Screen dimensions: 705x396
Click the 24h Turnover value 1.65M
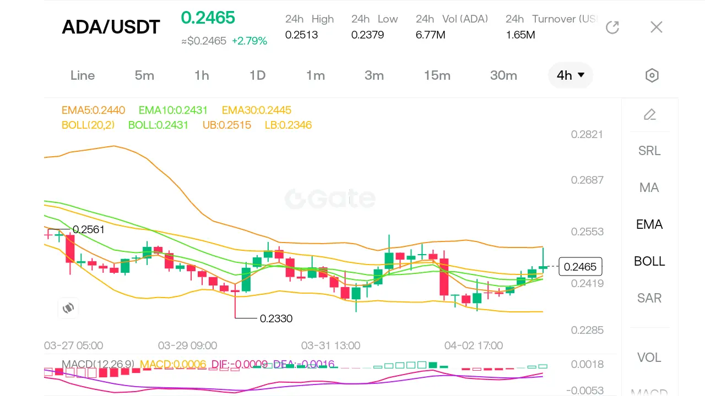pos(520,35)
